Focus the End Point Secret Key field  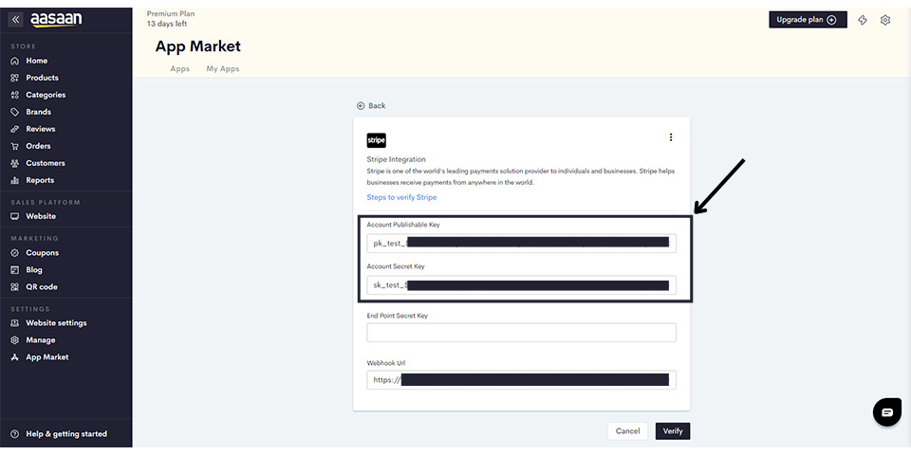tap(521, 333)
